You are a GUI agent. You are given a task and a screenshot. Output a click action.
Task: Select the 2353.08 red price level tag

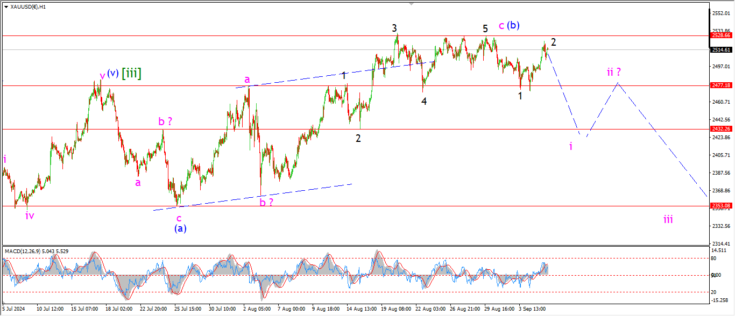[720, 206]
